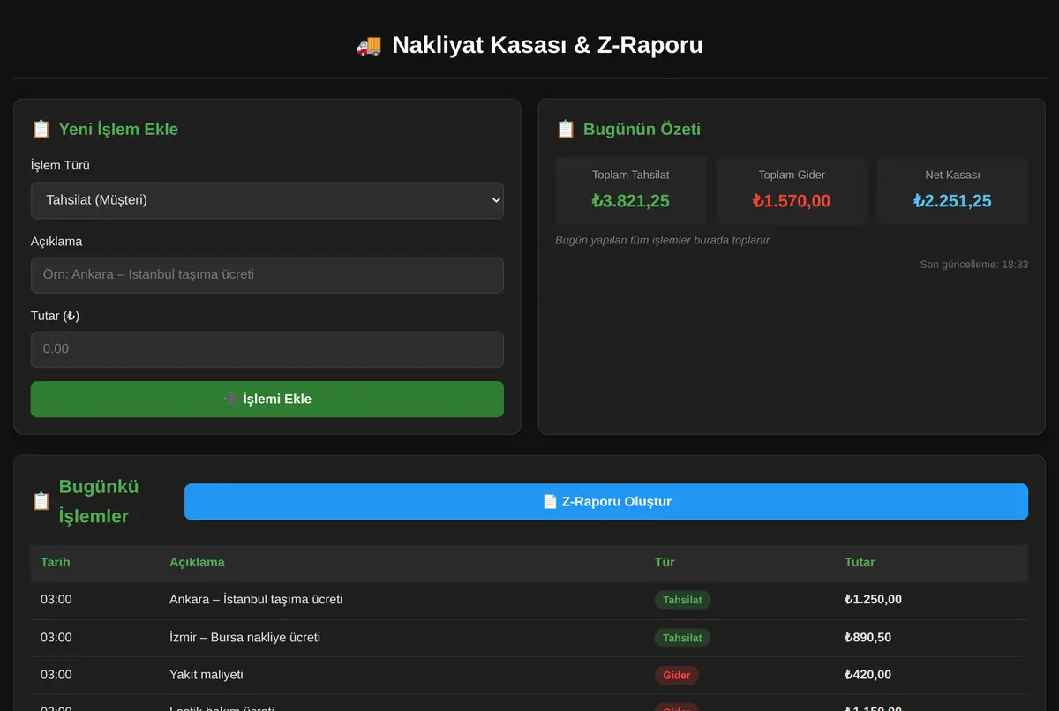Image resolution: width=1059 pixels, height=711 pixels.
Task: Click the truck icon in the page title
Action: (369, 45)
